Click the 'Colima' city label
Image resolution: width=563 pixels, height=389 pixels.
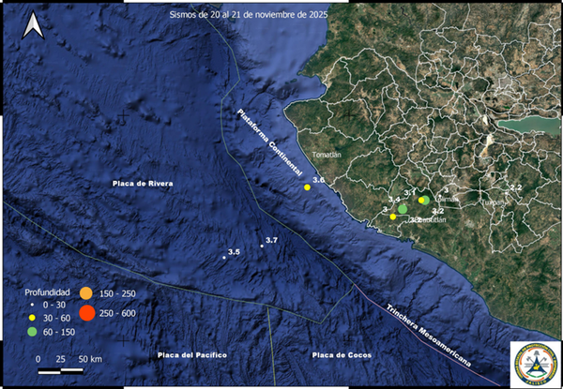pyautogui.click(x=447, y=199)
